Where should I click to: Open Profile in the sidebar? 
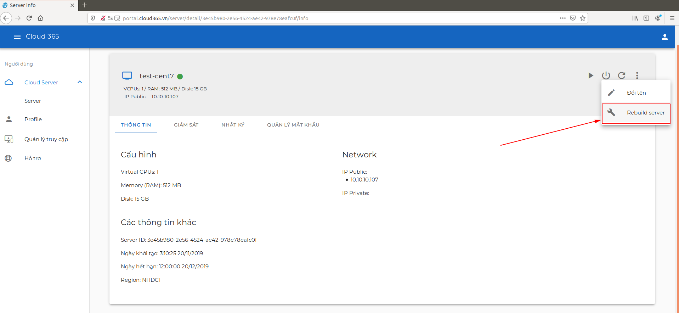pos(33,119)
